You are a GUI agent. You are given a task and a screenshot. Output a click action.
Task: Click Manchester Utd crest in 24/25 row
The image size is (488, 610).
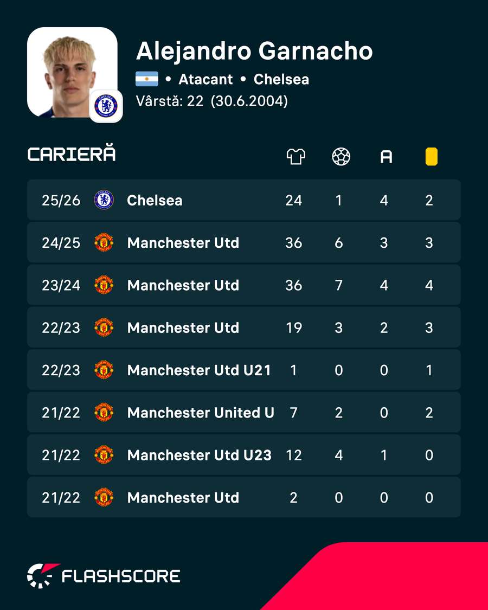104,242
